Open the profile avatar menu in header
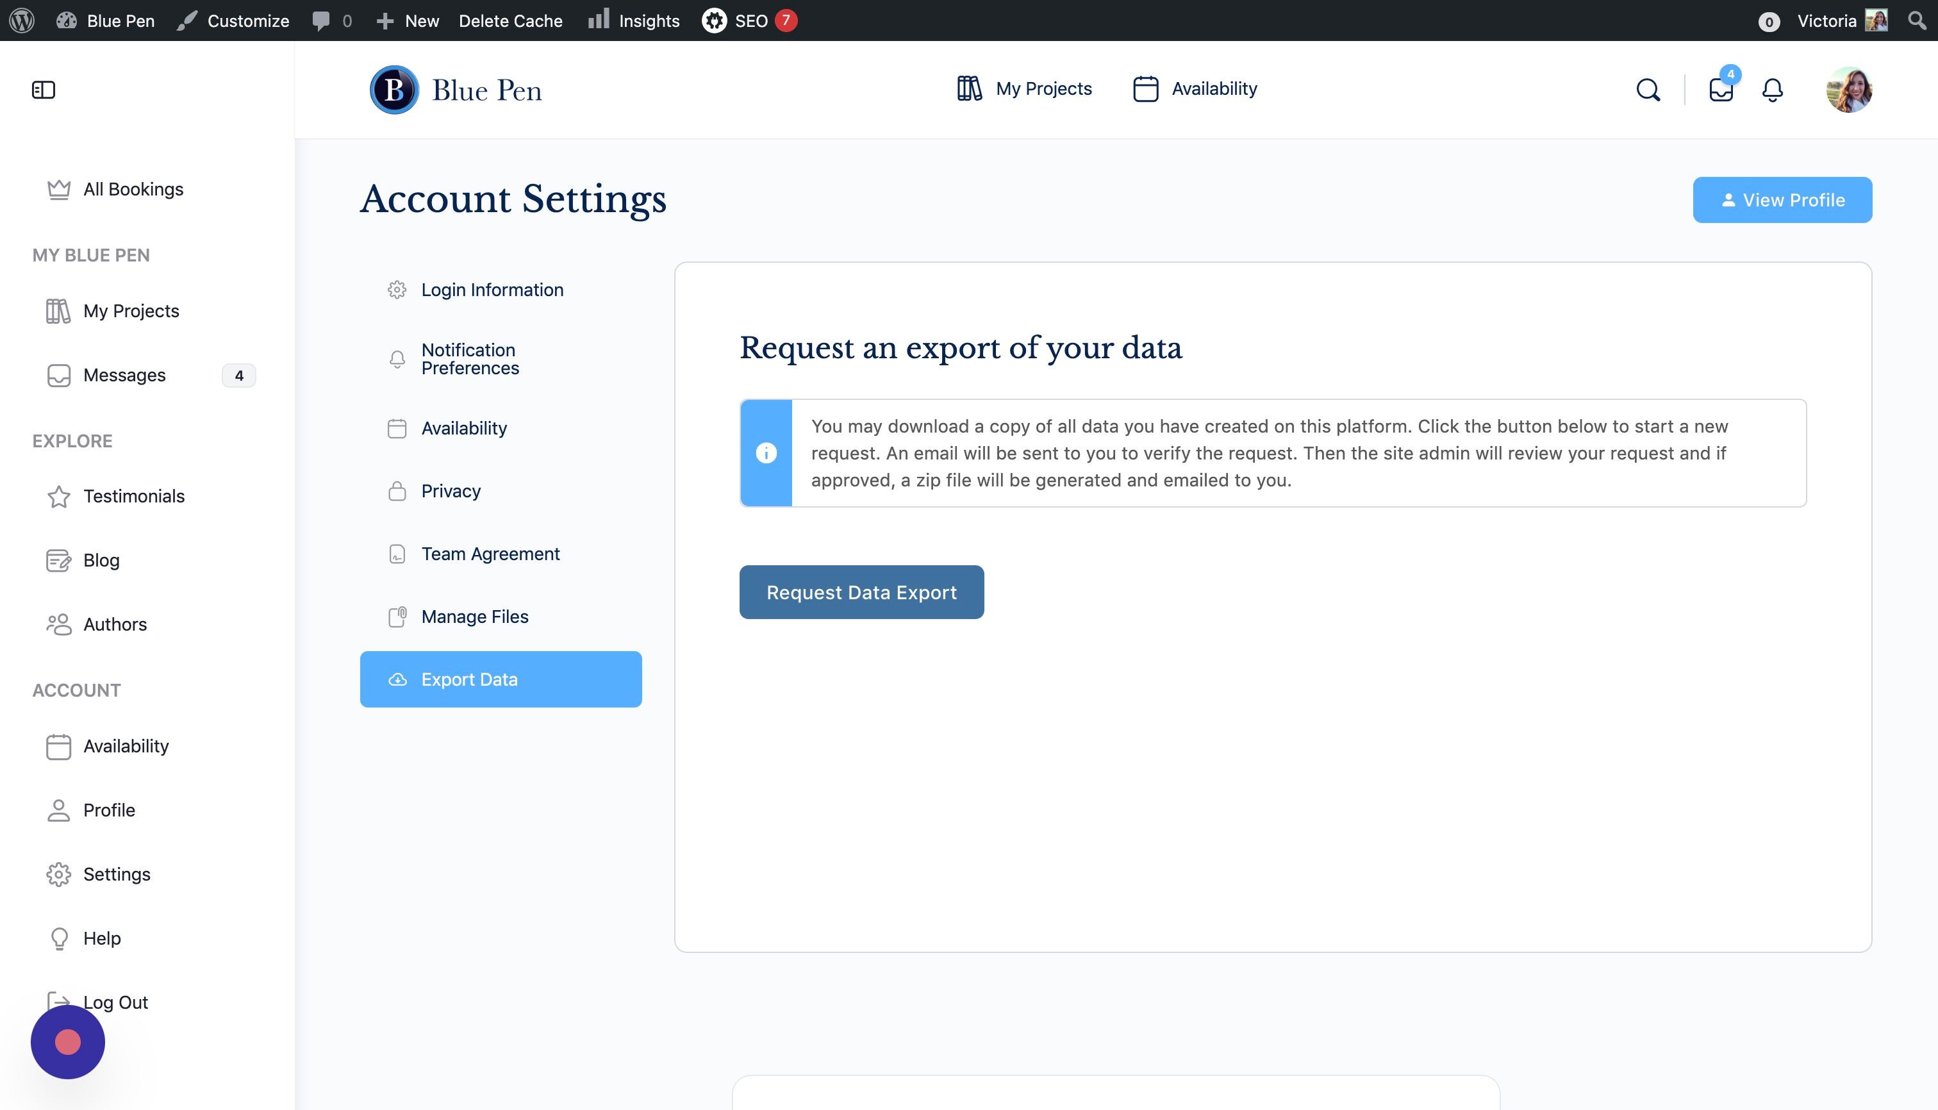The width and height of the screenshot is (1938, 1110). click(1849, 90)
